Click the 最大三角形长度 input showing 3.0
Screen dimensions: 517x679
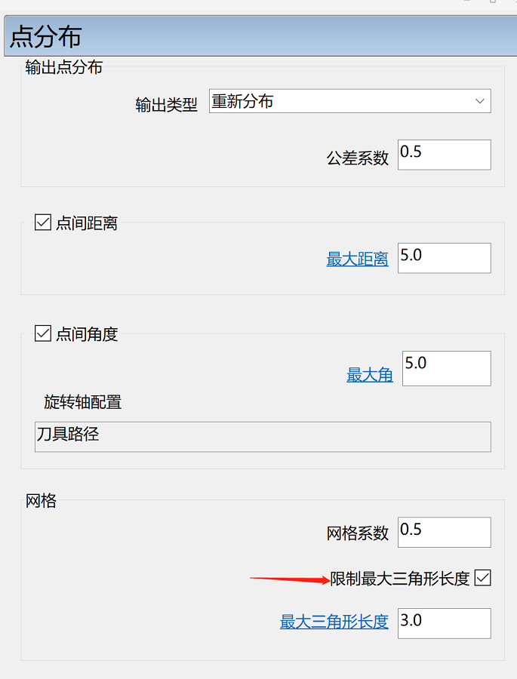click(x=445, y=623)
